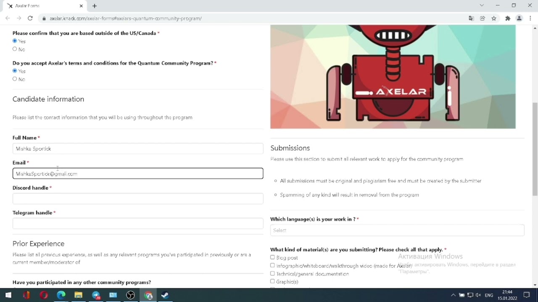
Task: Click the Email input field
Action: (138, 173)
